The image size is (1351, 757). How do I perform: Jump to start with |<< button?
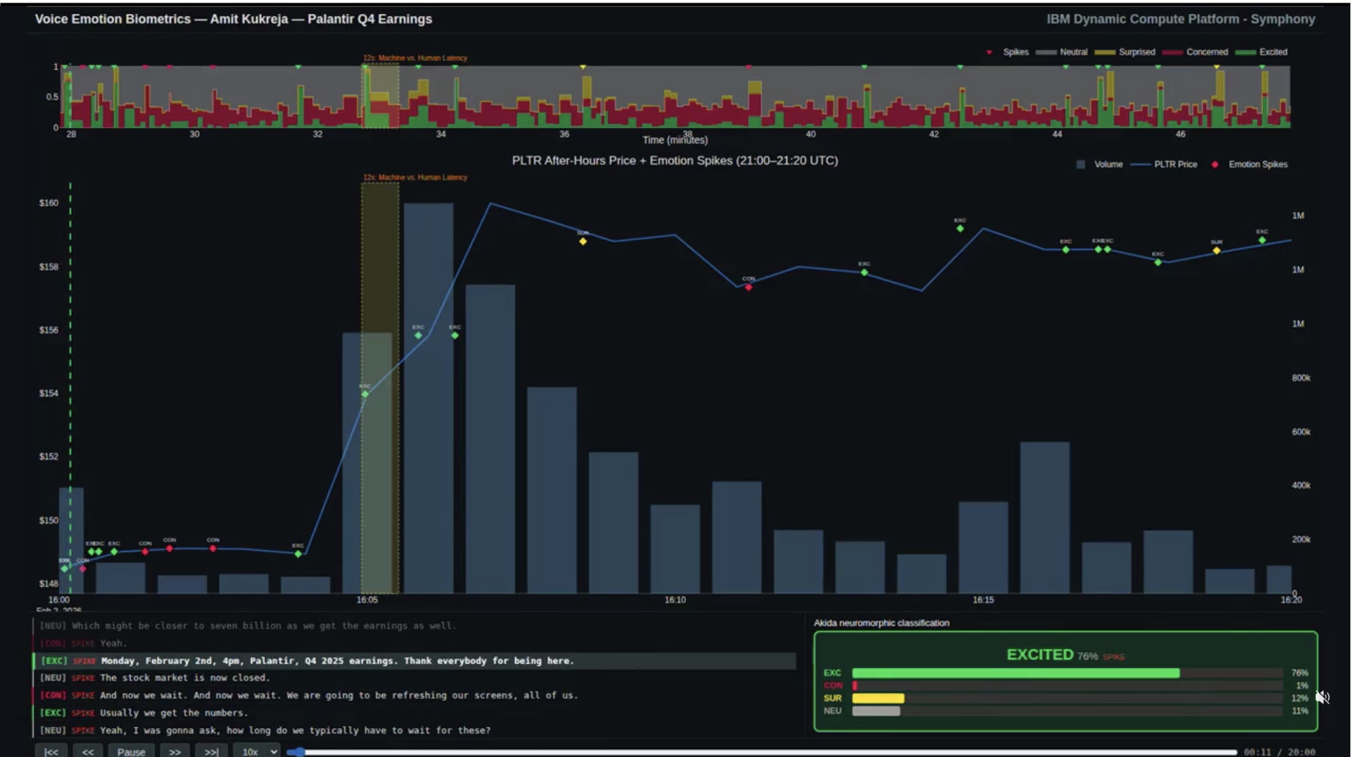[x=51, y=751]
